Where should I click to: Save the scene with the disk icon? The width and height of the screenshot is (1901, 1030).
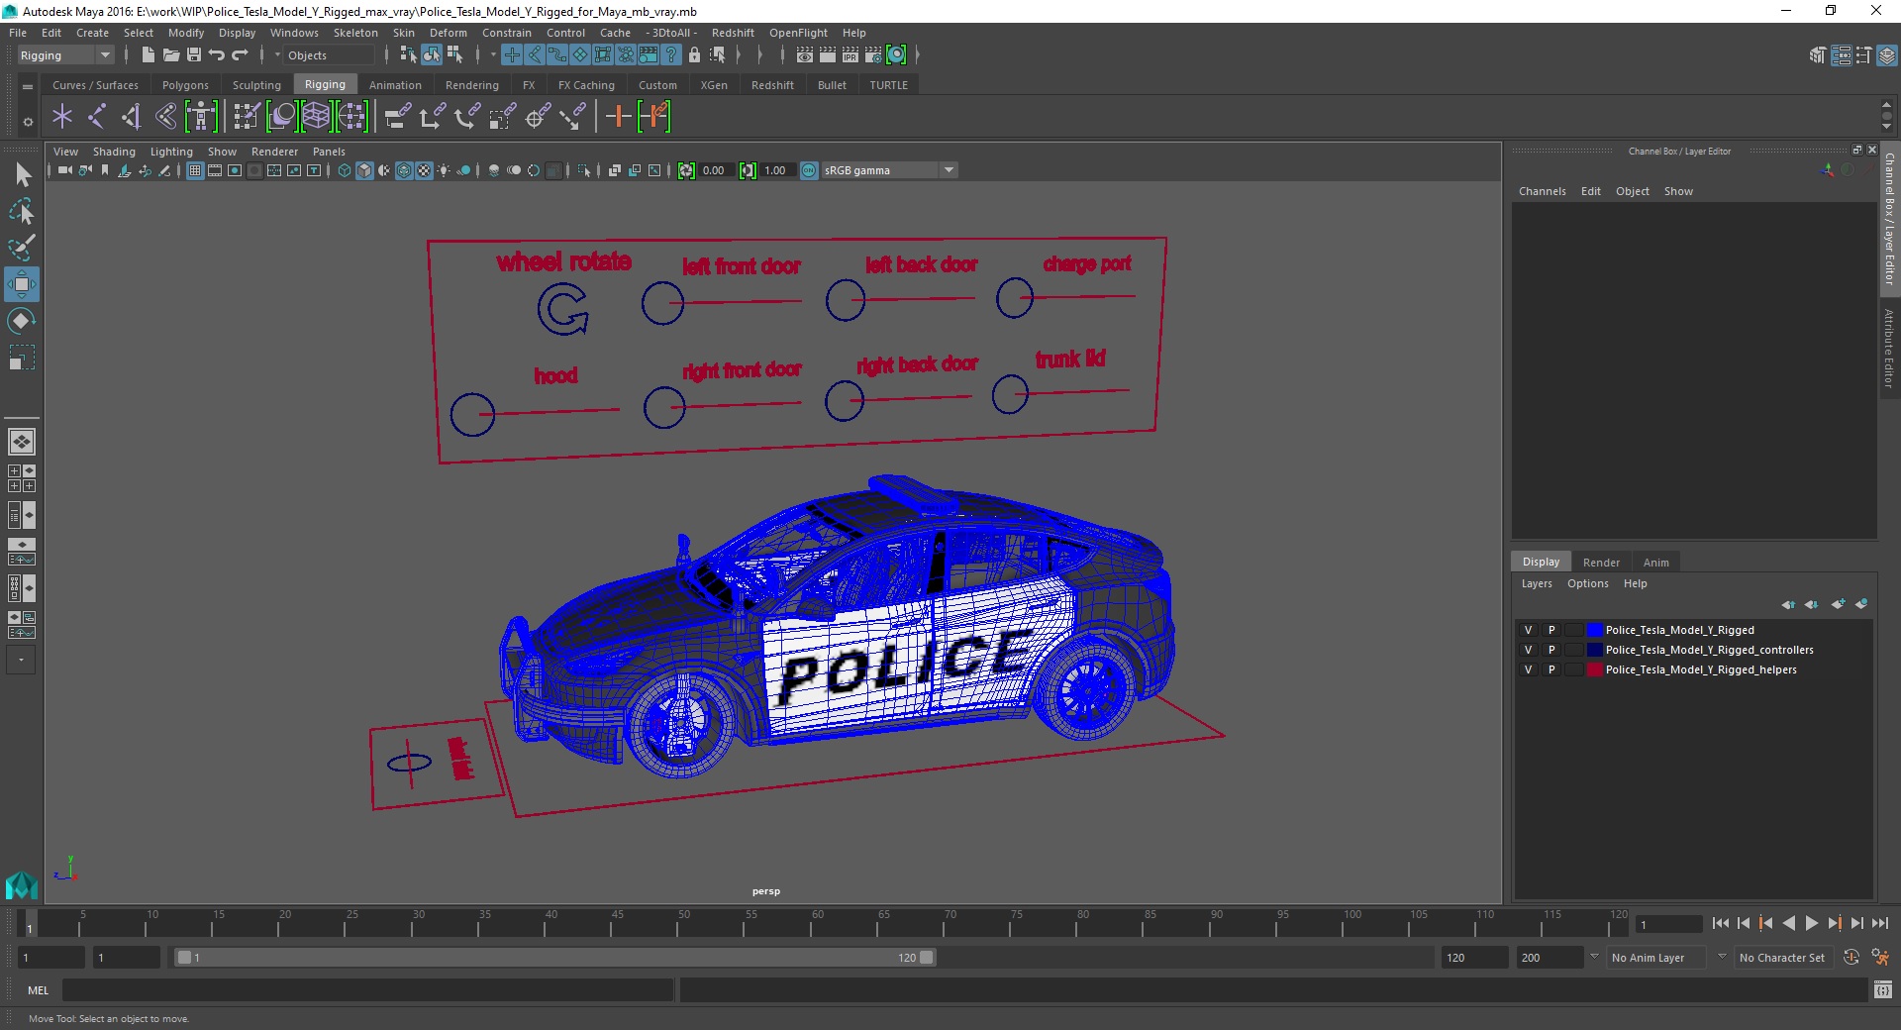(x=194, y=55)
